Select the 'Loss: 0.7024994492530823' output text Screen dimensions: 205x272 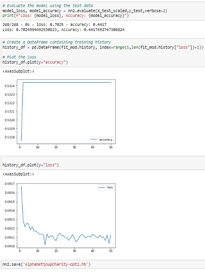pyautogui.click(x=30, y=30)
